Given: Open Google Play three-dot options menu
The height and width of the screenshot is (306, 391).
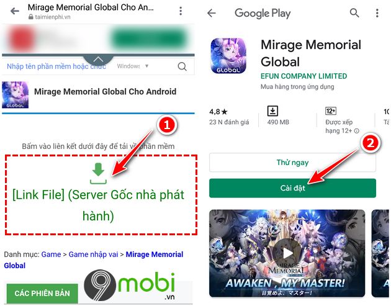Looking at the screenshot, I should tap(377, 12).
